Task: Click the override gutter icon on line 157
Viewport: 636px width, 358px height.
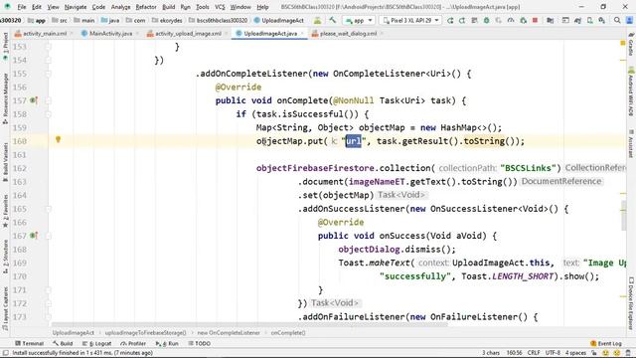Action: tap(34, 100)
